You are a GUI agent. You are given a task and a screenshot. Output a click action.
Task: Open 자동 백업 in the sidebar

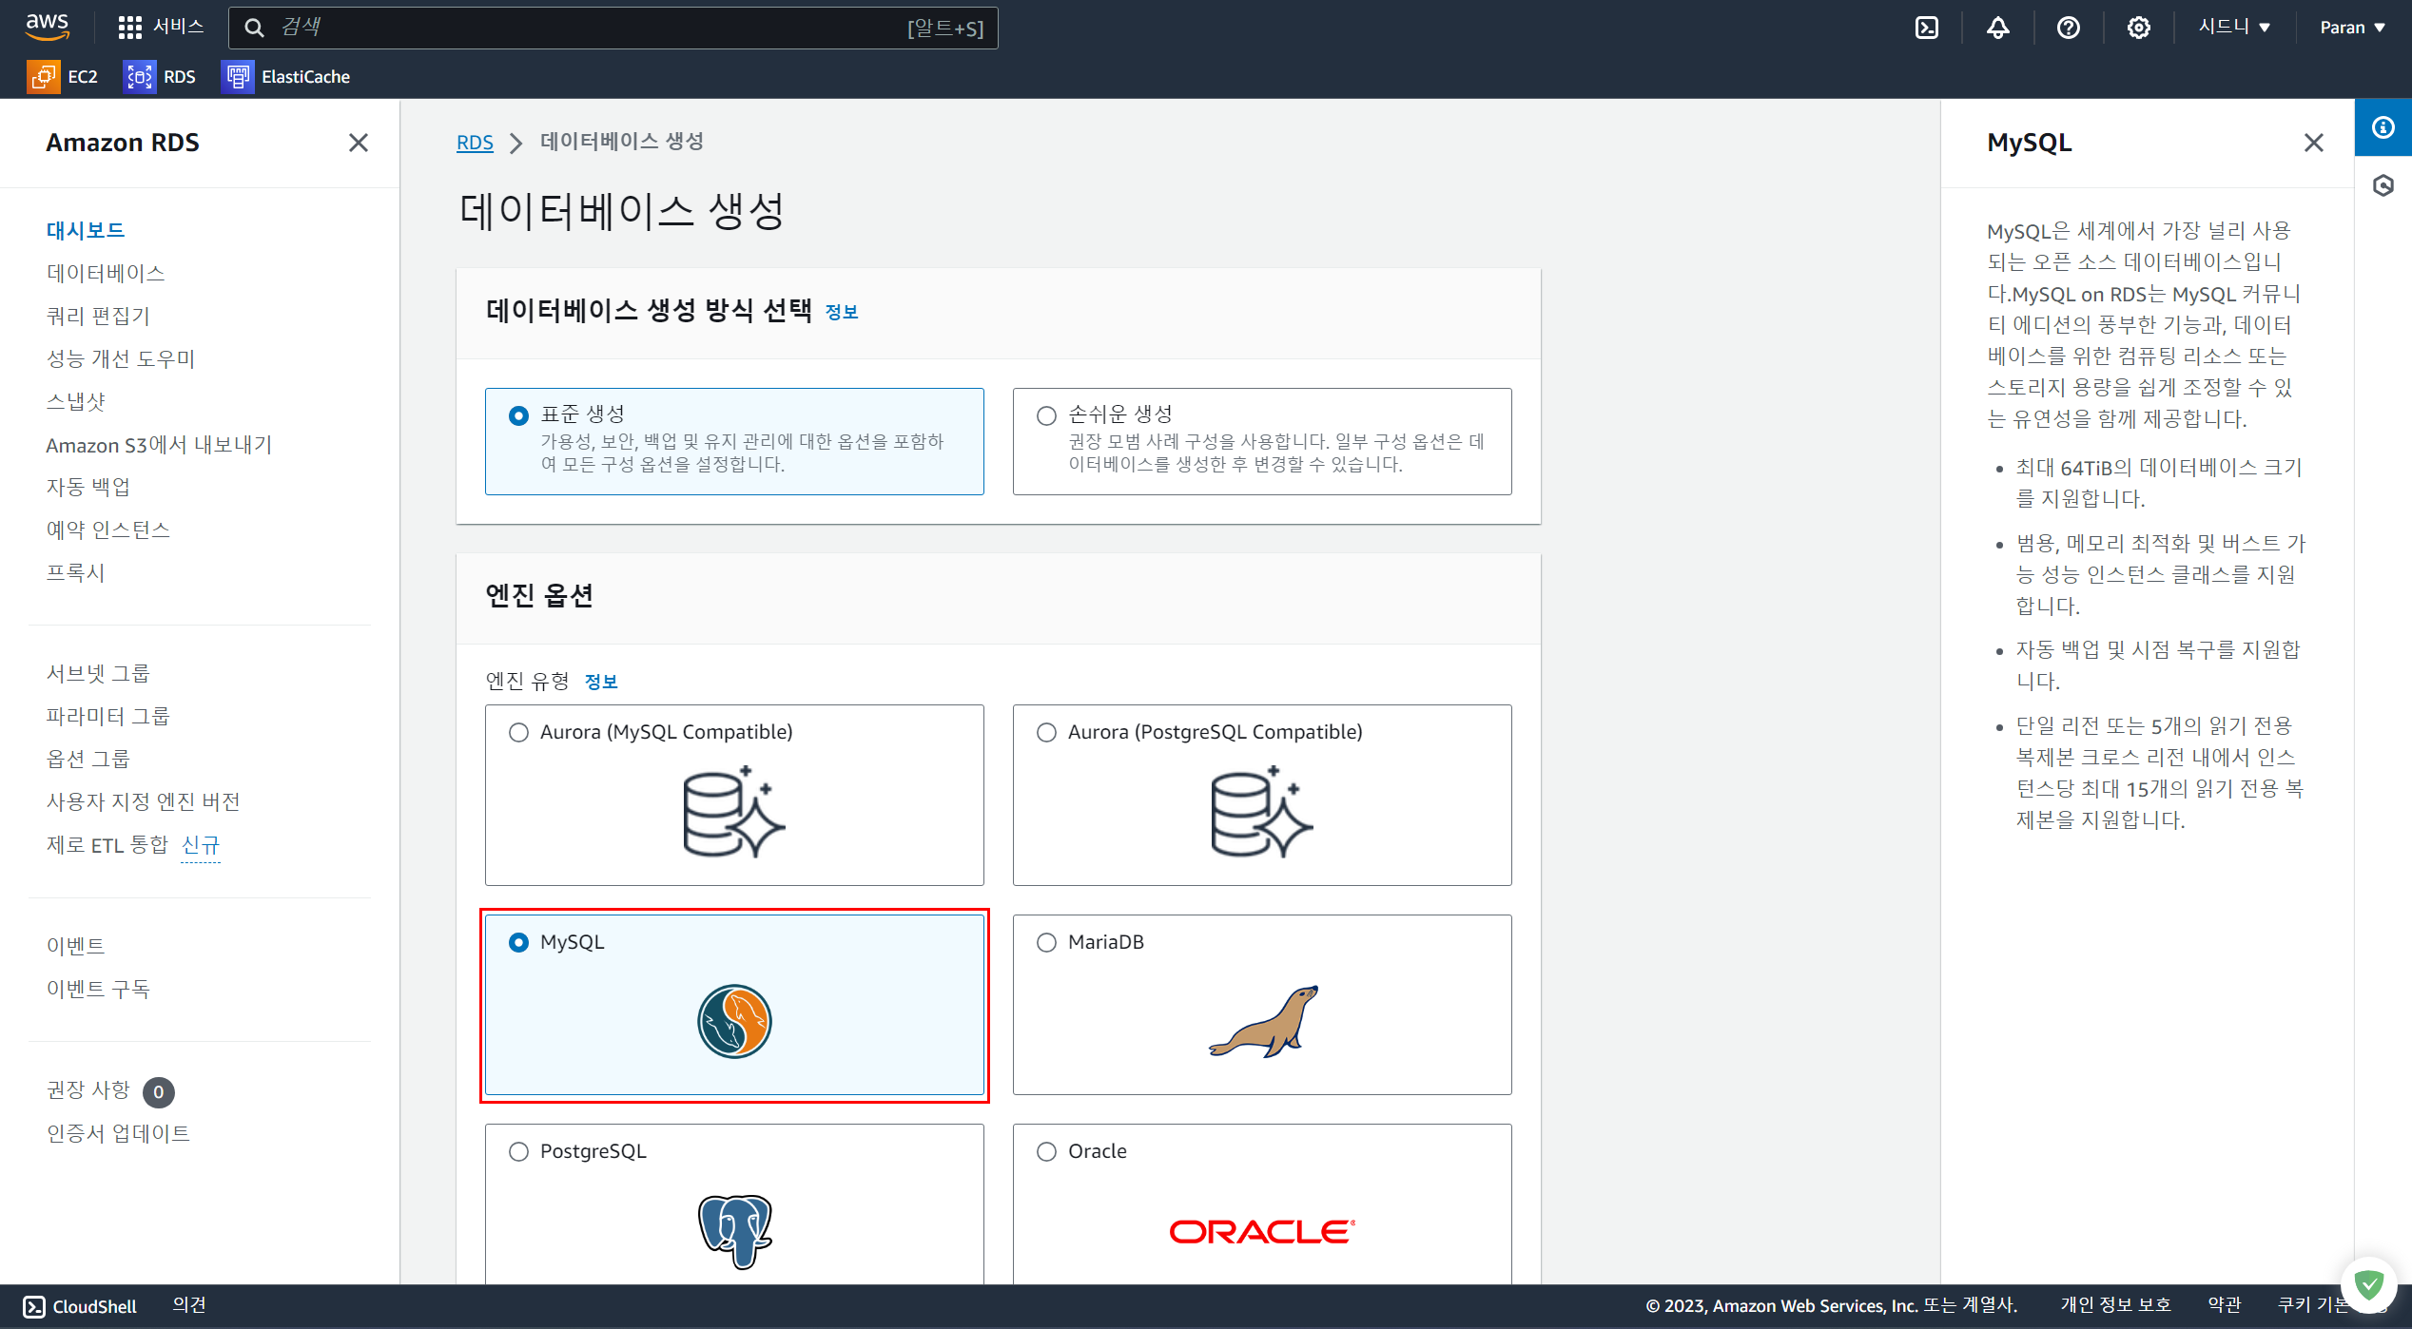point(88,487)
